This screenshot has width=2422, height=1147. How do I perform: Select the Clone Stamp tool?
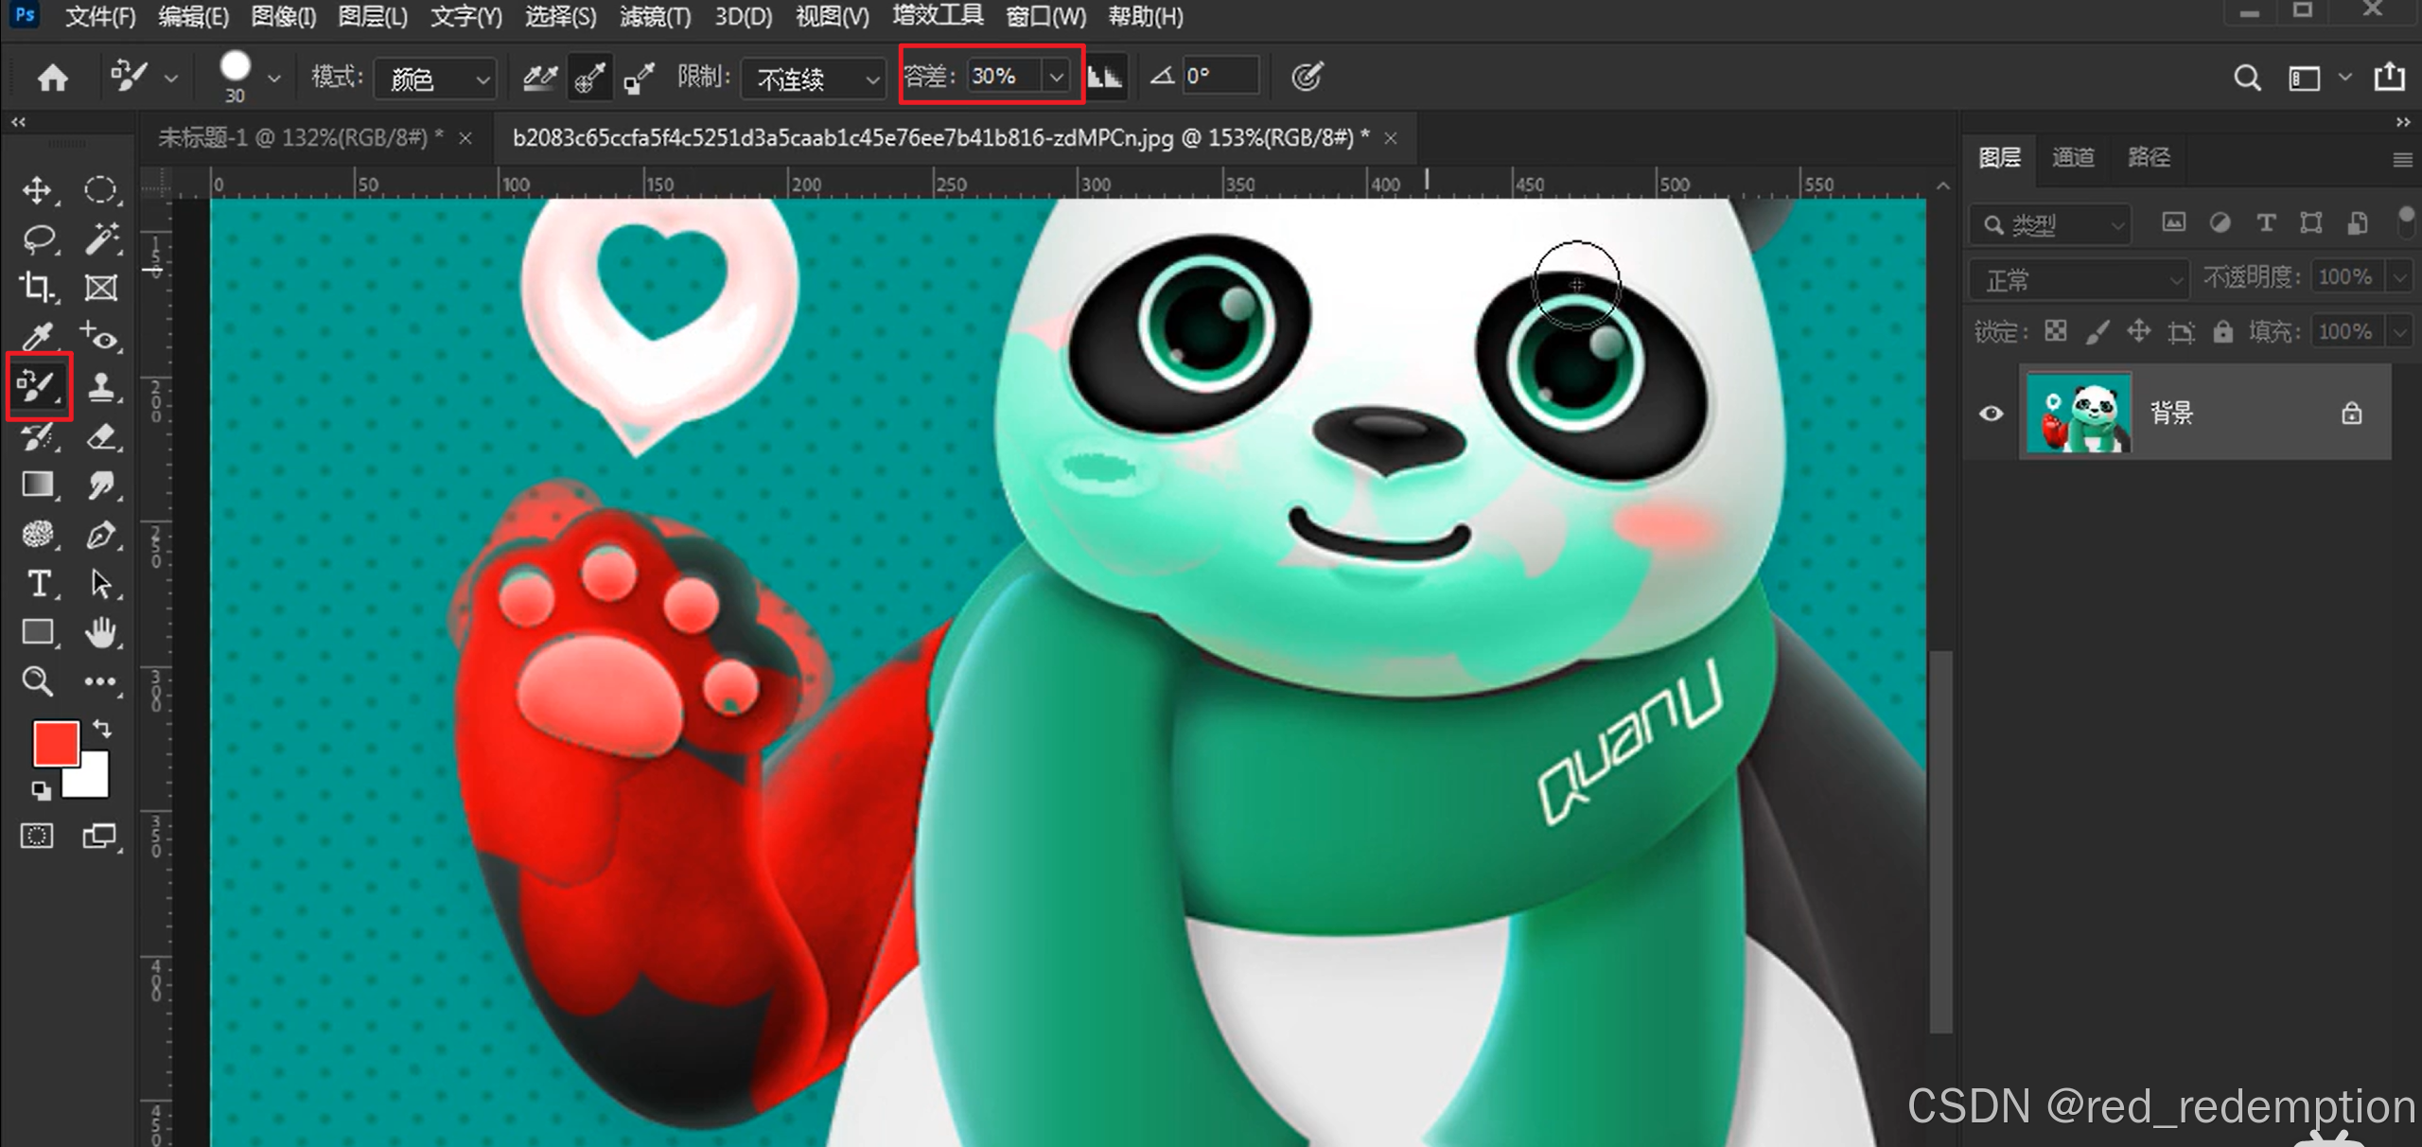coord(101,386)
